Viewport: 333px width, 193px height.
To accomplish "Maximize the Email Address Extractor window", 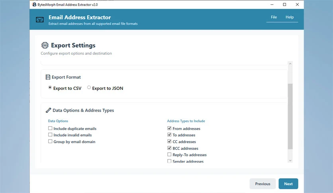I will 284,4.
